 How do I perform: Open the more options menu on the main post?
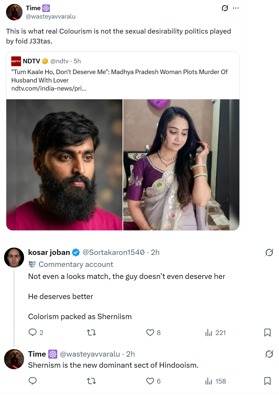point(236,8)
